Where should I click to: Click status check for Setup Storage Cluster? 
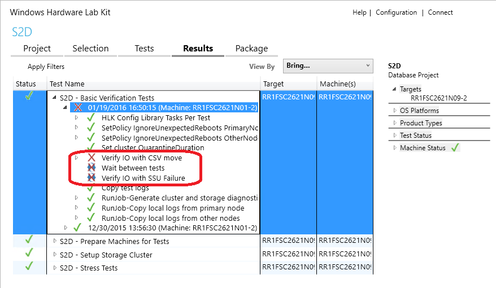(29, 253)
